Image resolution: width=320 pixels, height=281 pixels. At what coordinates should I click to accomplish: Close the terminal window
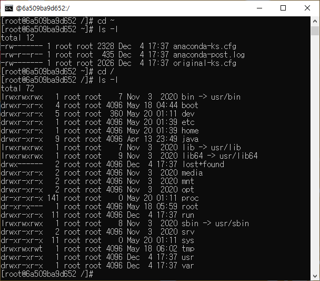pyautogui.click(x=307, y=8)
